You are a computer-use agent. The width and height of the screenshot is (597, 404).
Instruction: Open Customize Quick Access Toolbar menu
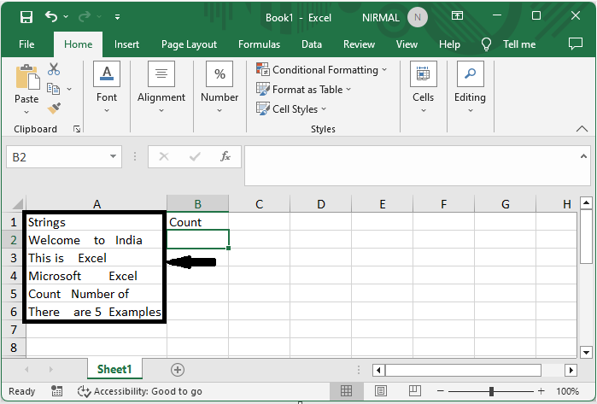click(x=117, y=17)
